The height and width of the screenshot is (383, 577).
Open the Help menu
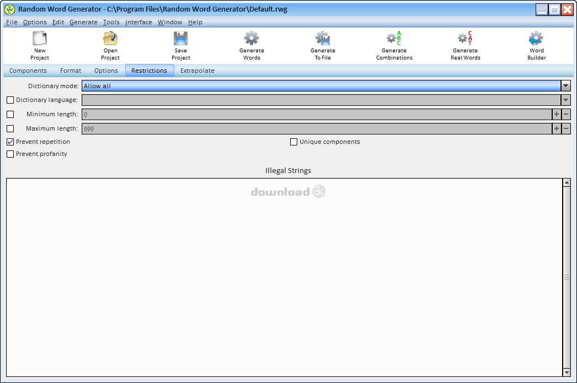[195, 22]
